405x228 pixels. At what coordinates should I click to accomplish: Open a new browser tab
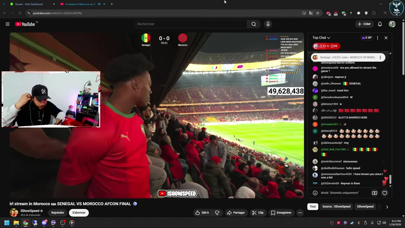(112, 4)
